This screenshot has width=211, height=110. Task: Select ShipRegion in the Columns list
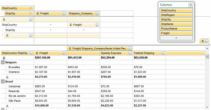coord(176,15)
